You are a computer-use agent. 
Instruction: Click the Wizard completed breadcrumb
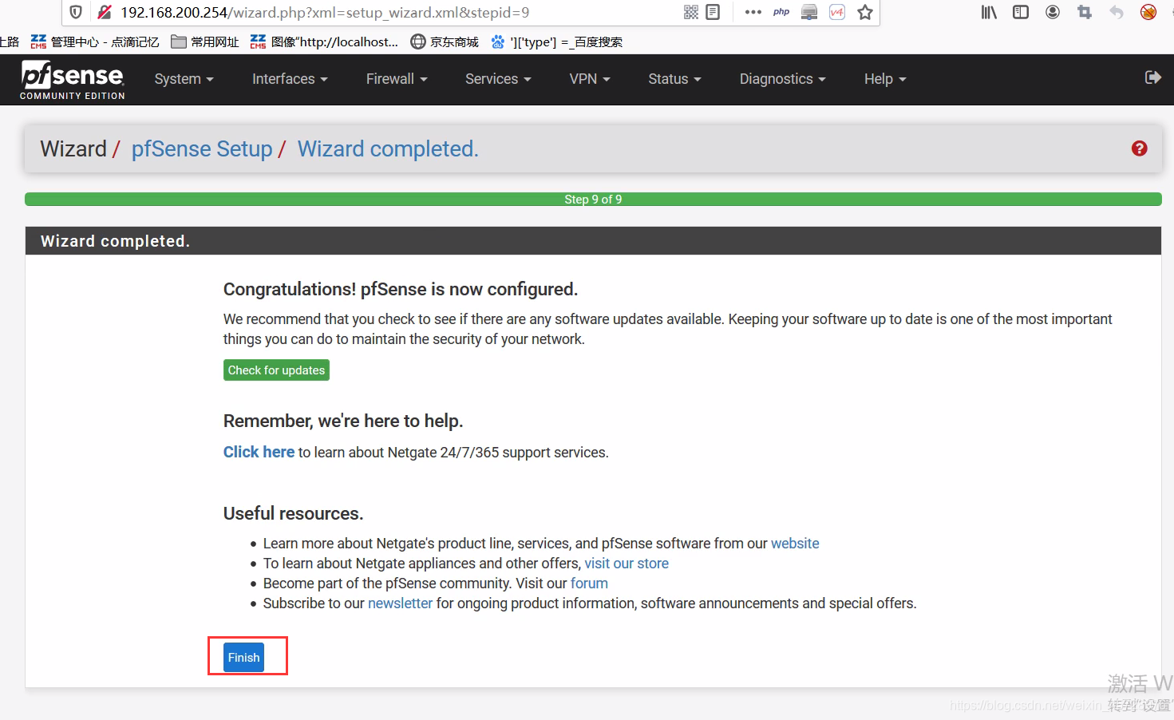pyautogui.click(x=388, y=149)
